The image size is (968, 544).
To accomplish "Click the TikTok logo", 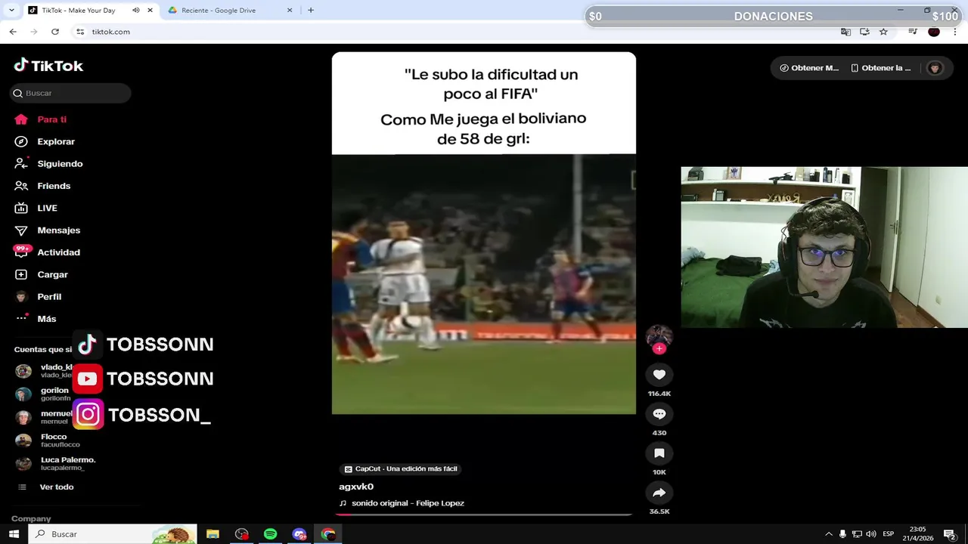I will (48, 66).
